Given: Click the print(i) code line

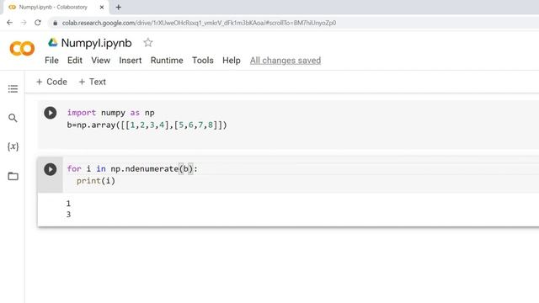Looking at the screenshot, I should (96, 181).
